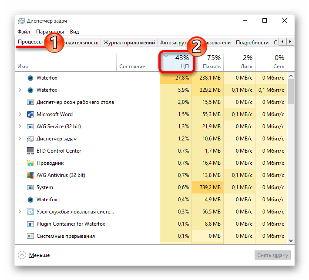Open the Файл menu
This screenshot has width=309, height=280.
(x=24, y=32)
